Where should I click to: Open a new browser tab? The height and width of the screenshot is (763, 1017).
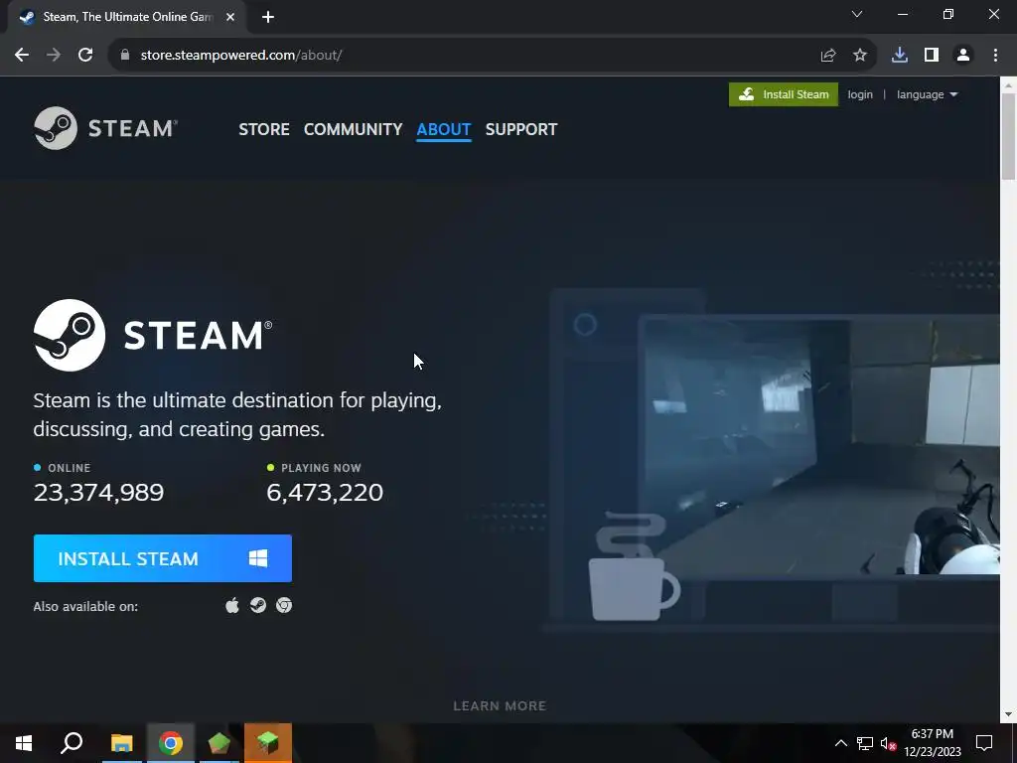[268, 17]
